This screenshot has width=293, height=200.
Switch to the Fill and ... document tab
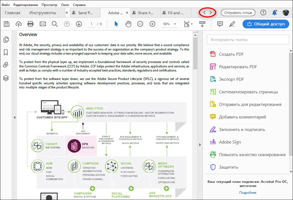(x=176, y=13)
